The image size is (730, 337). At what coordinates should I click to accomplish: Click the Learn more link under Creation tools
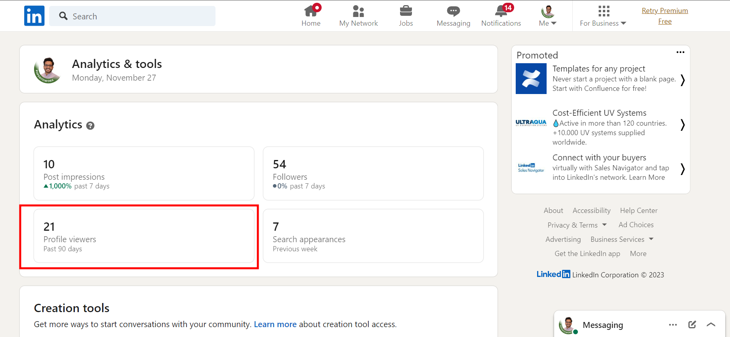275,324
